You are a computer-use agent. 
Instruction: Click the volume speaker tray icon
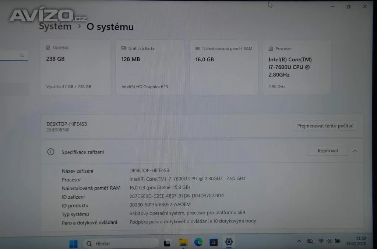(x=329, y=241)
